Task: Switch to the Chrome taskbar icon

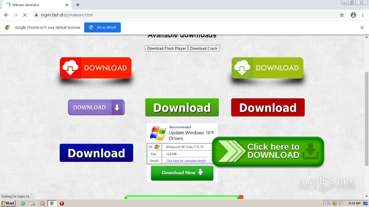Action: tap(52, 203)
